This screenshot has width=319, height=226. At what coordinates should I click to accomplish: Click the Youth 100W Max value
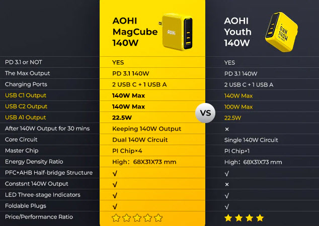pyautogui.click(x=238, y=106)
